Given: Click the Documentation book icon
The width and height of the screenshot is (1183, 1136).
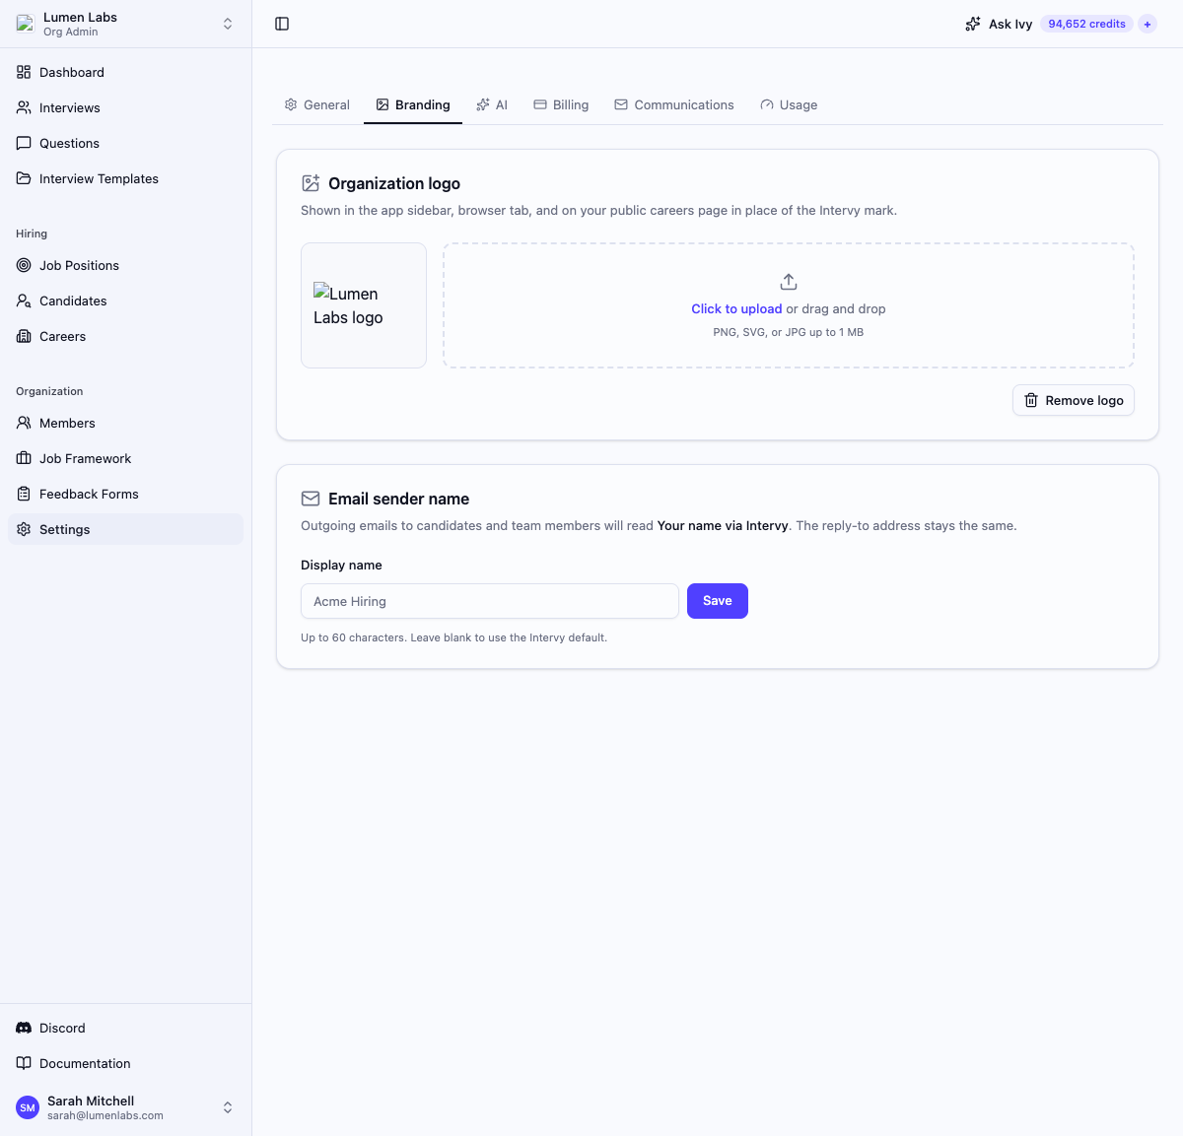Looking at the screenshot, I should [x=24, y=1063].
